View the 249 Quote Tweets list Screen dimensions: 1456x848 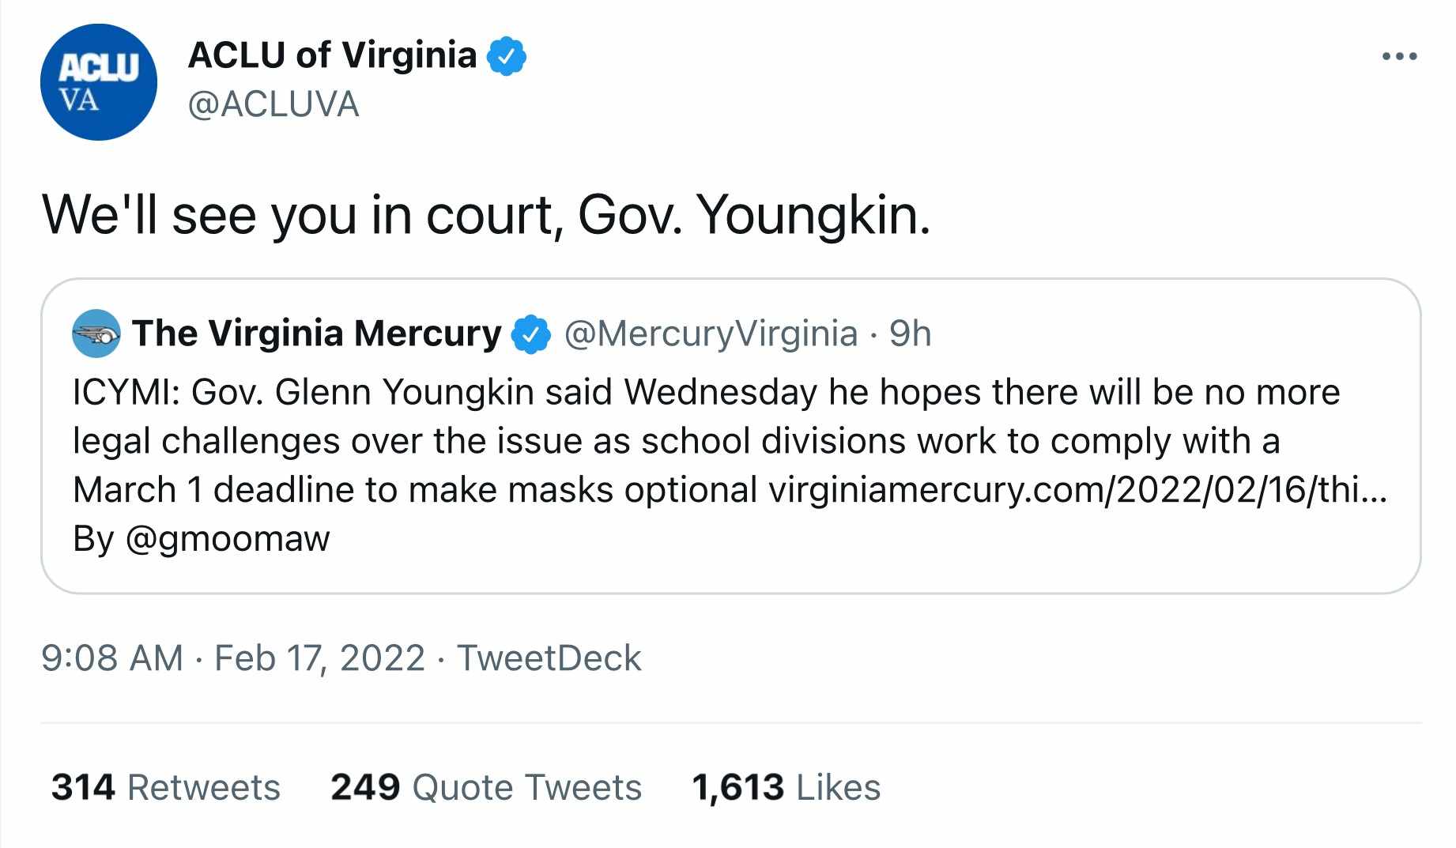pyautogui.click(x=486, y=787)
